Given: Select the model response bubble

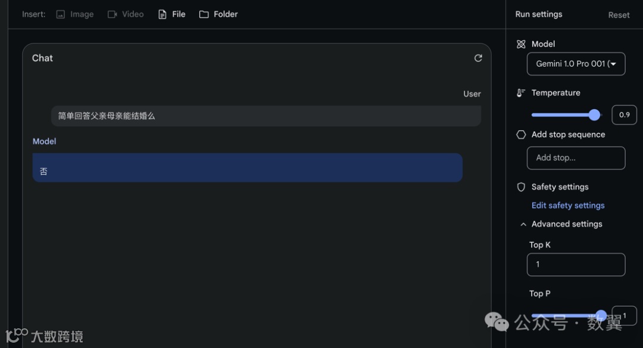Looking at the screenshot, I should pos(247,168).
